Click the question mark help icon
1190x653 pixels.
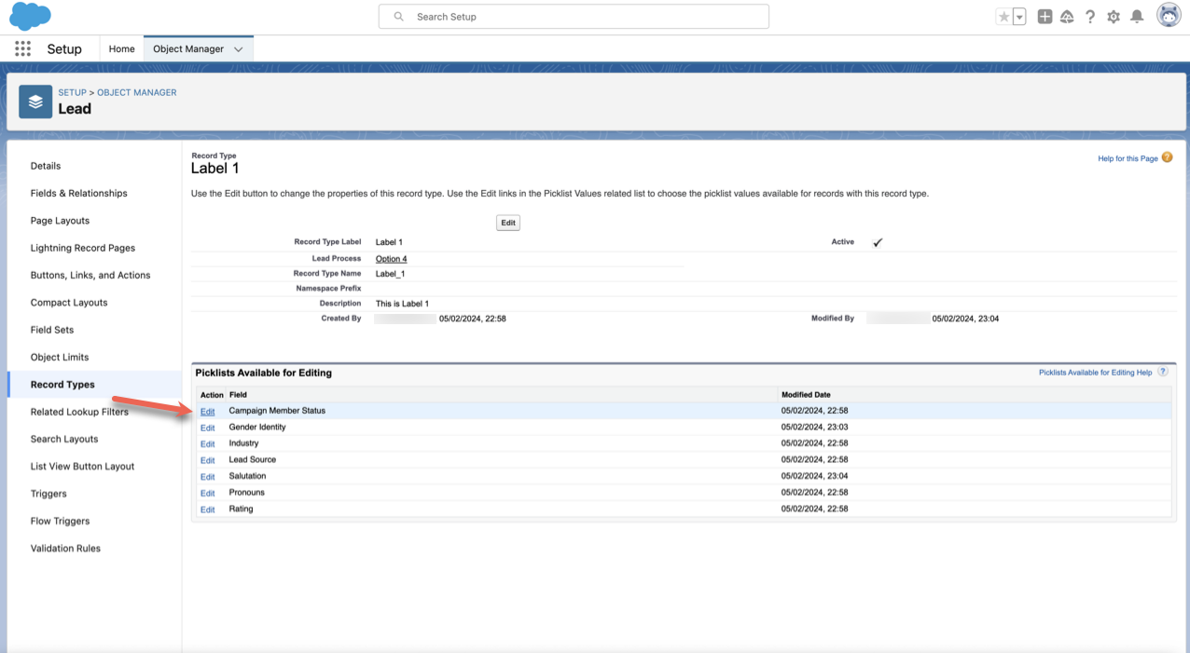pyautogui.click(x=1089, y=17)
